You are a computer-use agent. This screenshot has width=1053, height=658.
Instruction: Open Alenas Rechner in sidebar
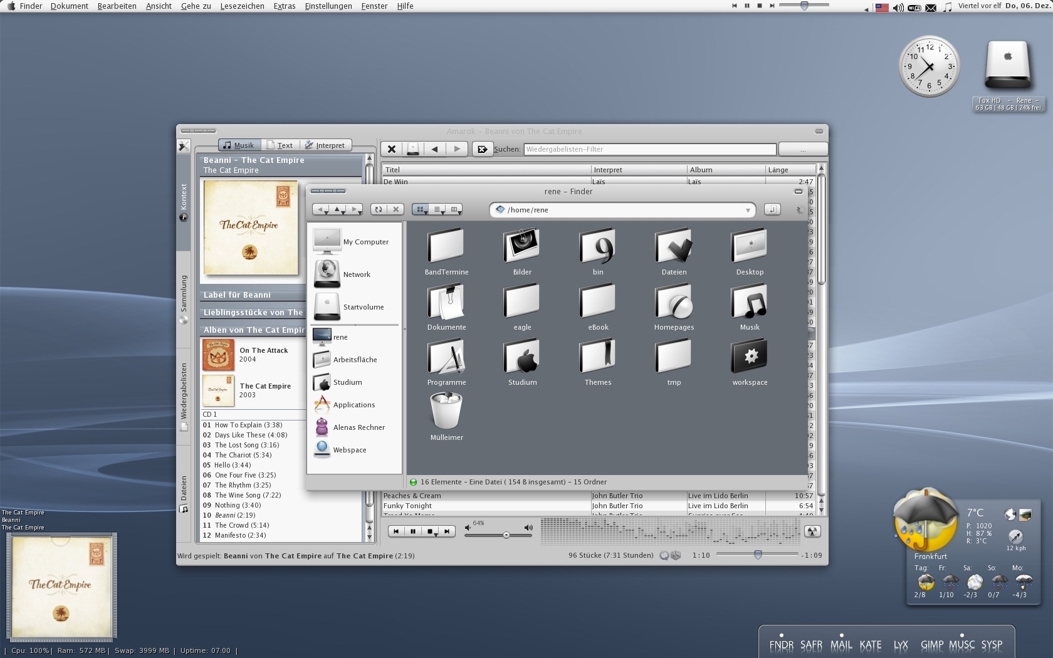[x=350, y=427]
